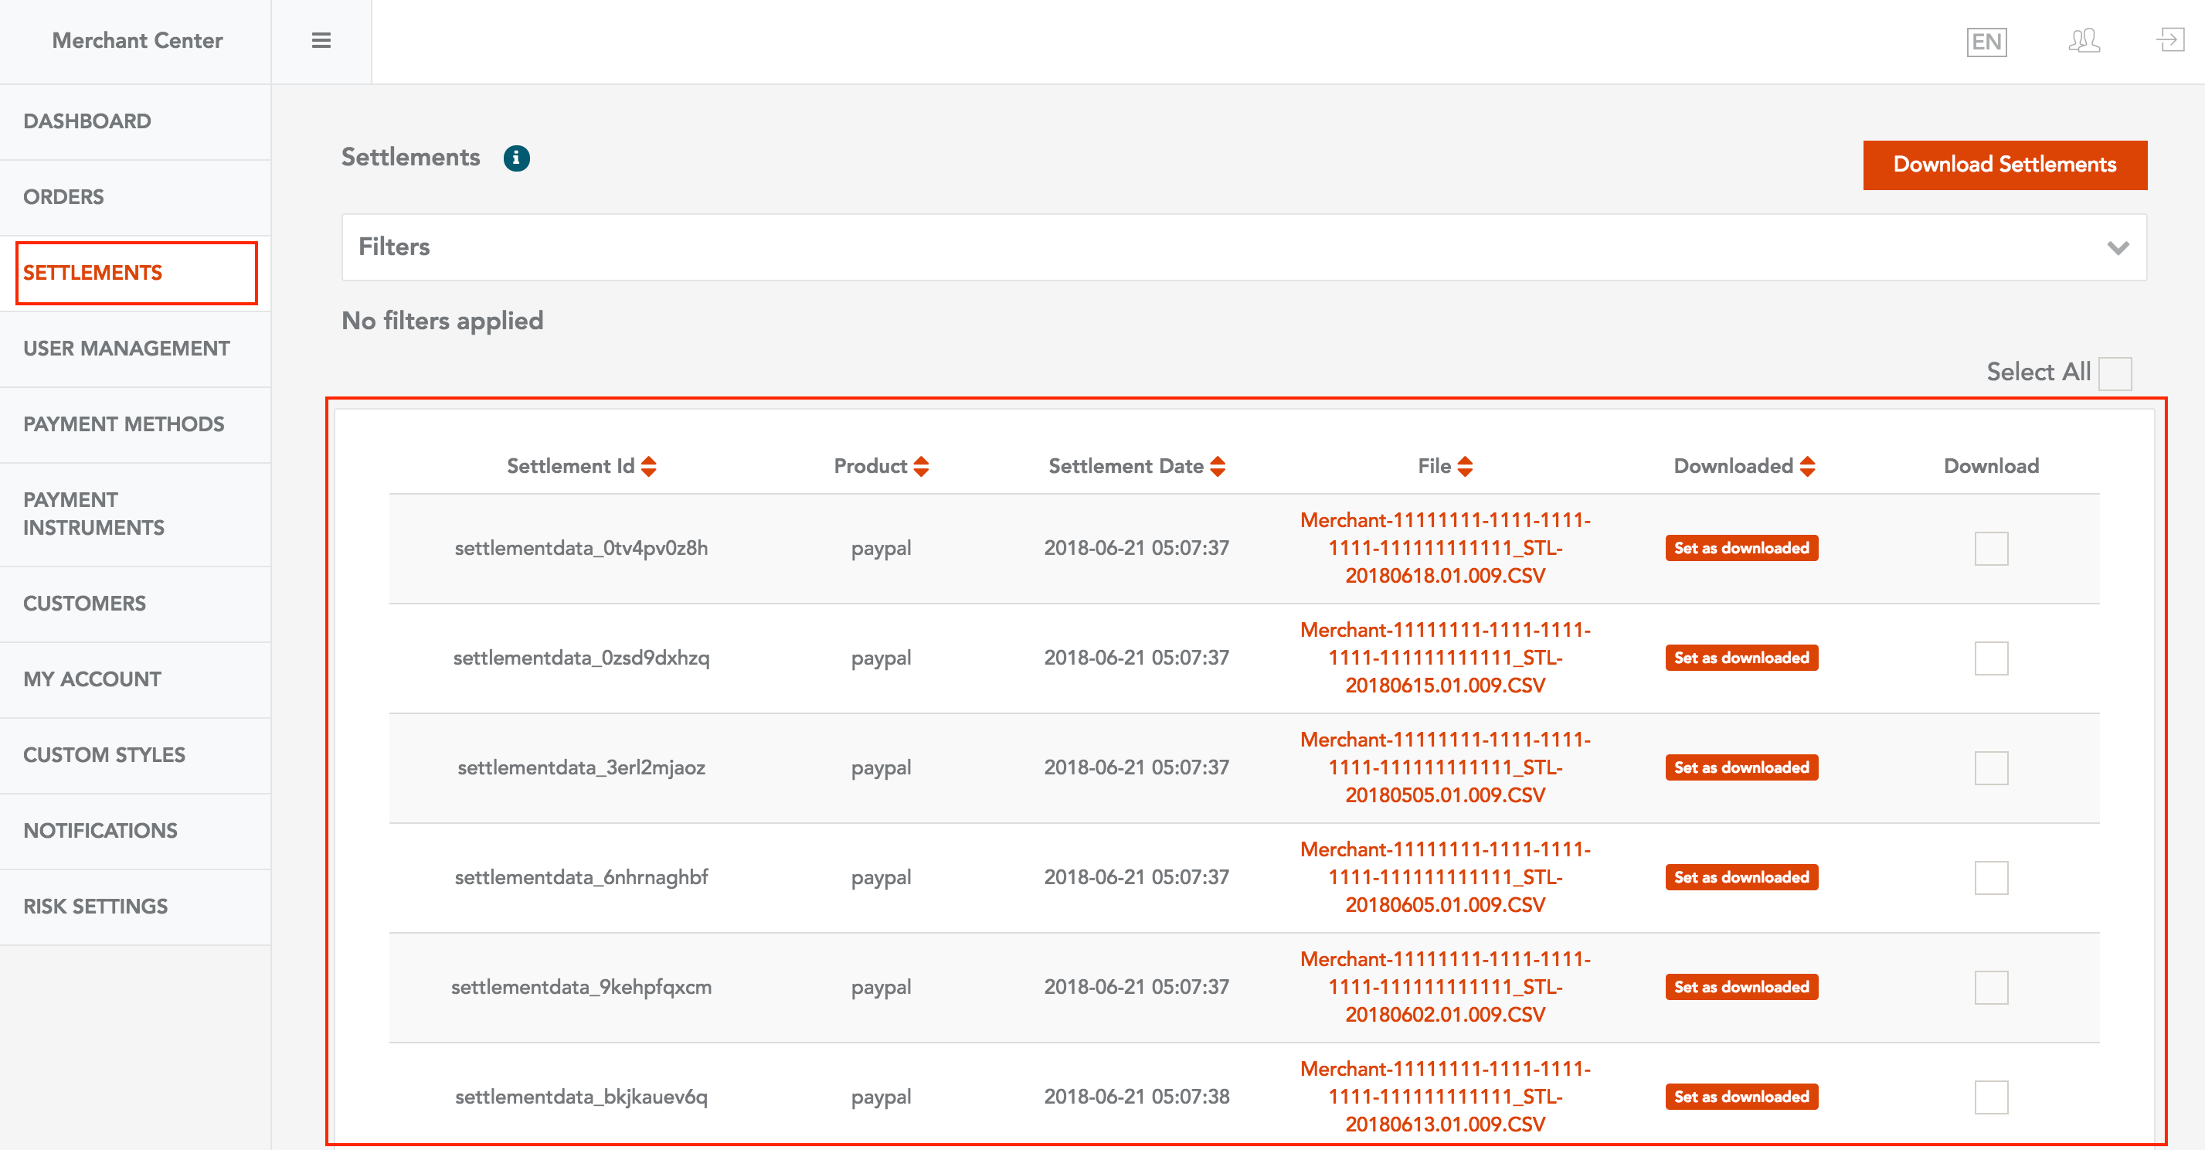The height and width of the screenshot is (1150, 2205).
Task: Sort by Downloaded column arrows
Action: click(x=1807, y=467)
